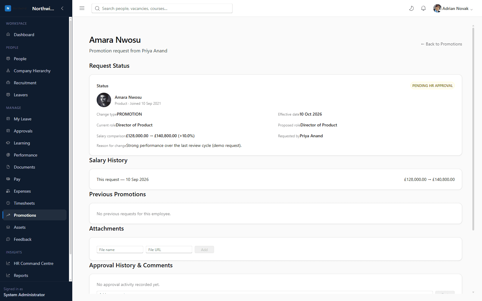Collapse sidebar with chevron arrow
The width and height of the screenshot is (482, 301).
(x=62, y=8)
